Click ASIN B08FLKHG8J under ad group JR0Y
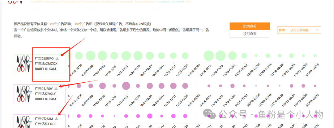Viewport: 334px width, 128px height. [x=45, y=99]
